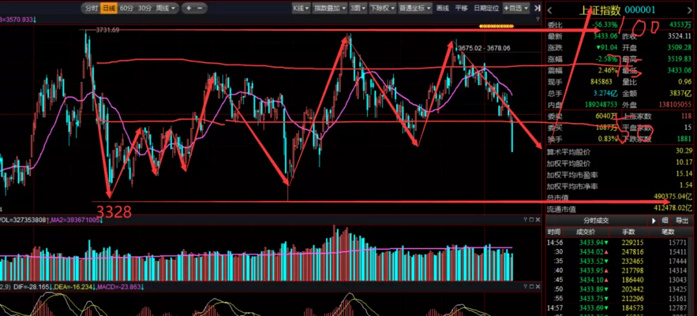Viewport: 697px width, 316px height.
Task: Expand the 指数叠加 overlay dropdown
Action: [330, 8]
